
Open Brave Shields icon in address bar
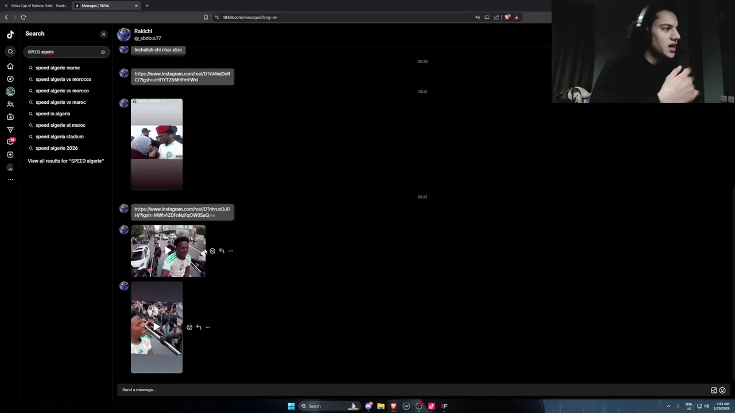pos(508,17)
